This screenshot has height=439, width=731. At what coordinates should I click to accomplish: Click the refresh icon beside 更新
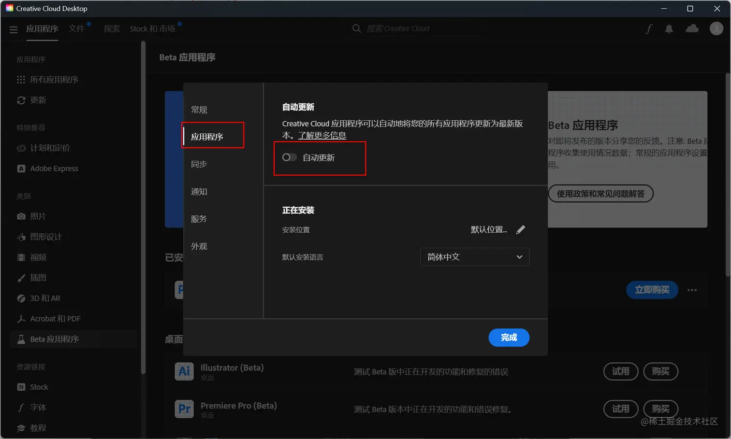21,100
